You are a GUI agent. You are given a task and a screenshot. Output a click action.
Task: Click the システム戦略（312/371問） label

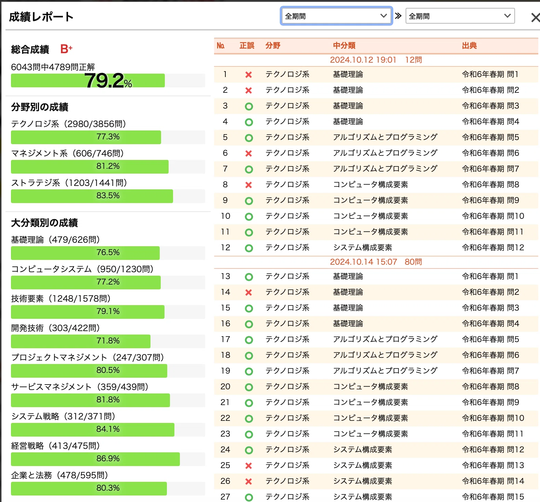click(x=63, y=416)
